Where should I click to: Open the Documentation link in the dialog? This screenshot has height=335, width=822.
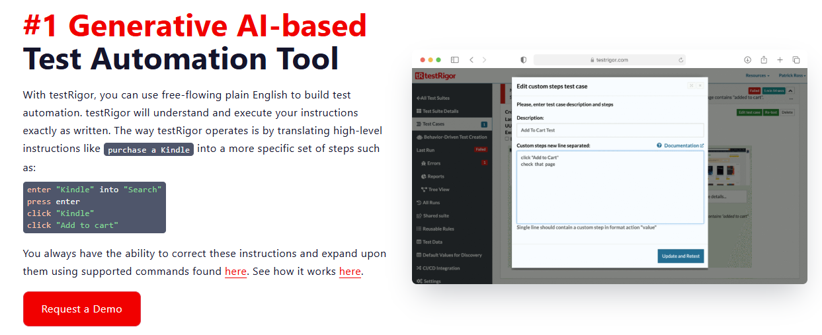point(681,145)
